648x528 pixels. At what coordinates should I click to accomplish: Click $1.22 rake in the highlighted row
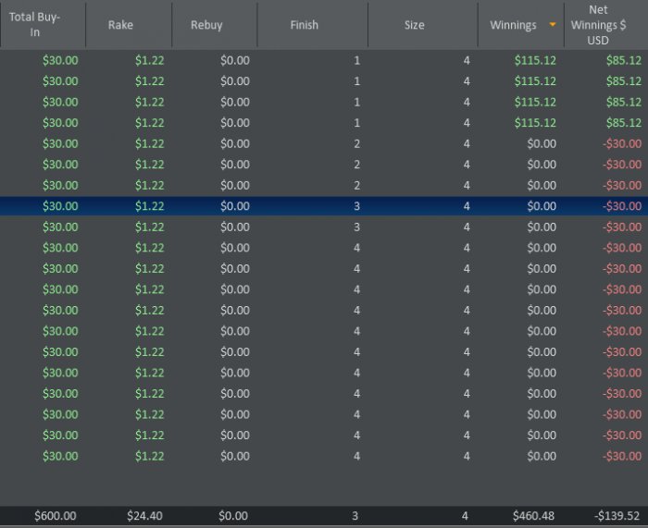150,206
